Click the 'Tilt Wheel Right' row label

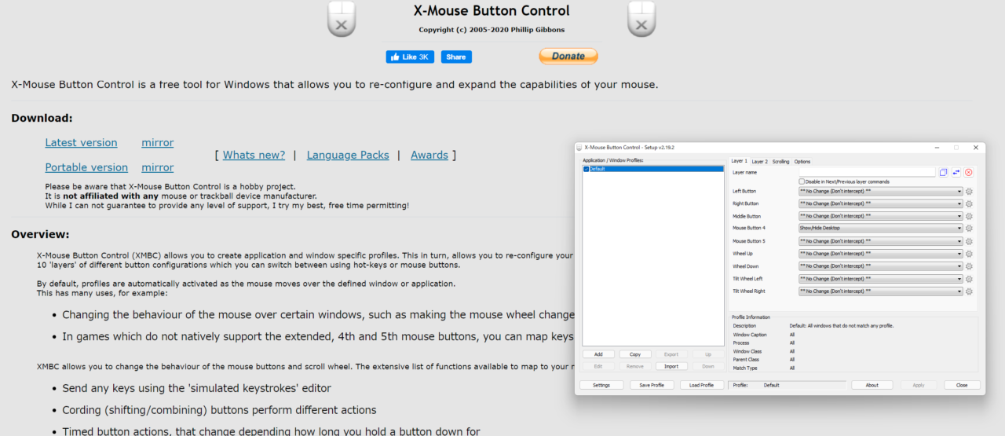[749, 291]
